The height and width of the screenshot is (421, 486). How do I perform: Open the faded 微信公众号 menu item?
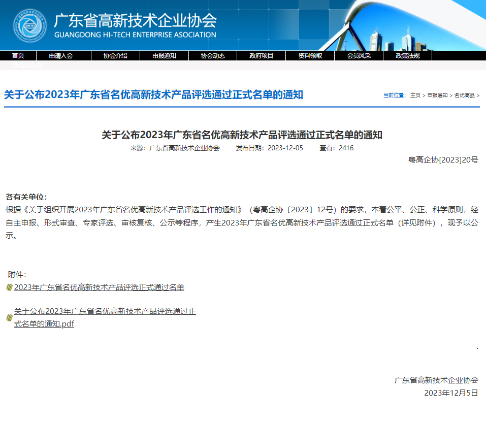click(26, 65)
